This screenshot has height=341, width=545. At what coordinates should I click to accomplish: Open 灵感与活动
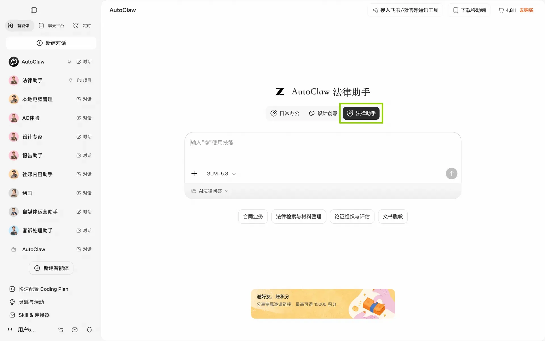(x=27, y=302)
